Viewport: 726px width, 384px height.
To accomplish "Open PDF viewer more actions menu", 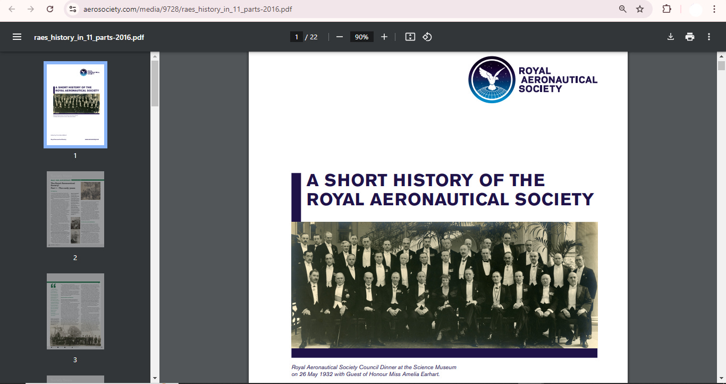I will [709, 37].
